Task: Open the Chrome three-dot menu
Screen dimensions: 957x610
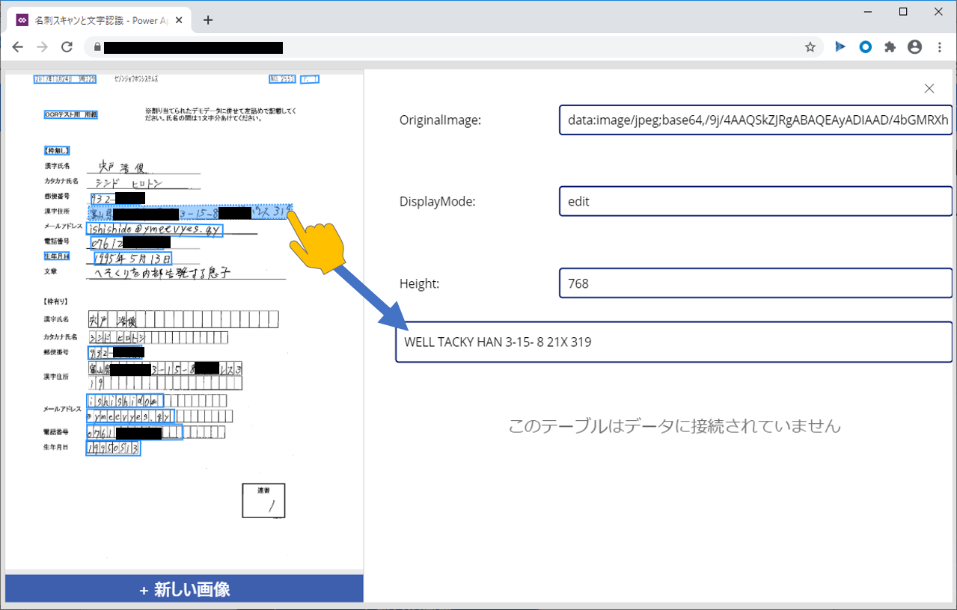Action: [940, 46]
